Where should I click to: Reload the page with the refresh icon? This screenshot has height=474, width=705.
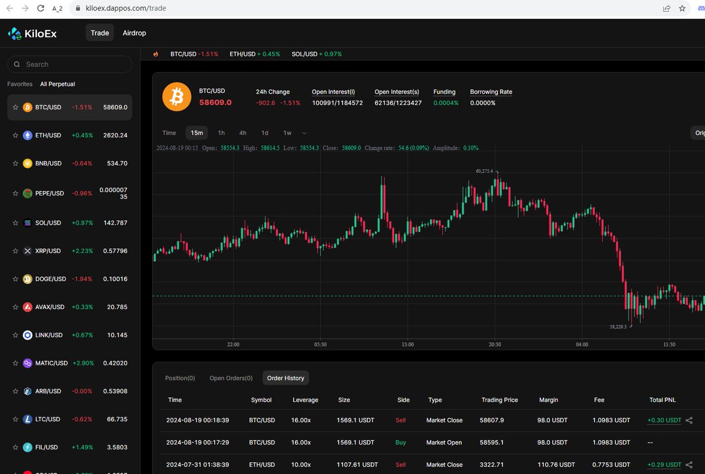41,9
